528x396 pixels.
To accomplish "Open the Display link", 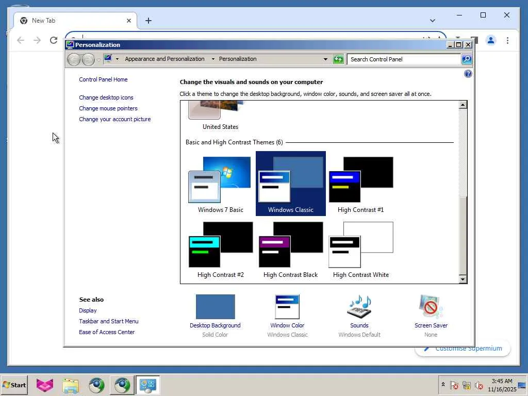I will click(88, 310).
